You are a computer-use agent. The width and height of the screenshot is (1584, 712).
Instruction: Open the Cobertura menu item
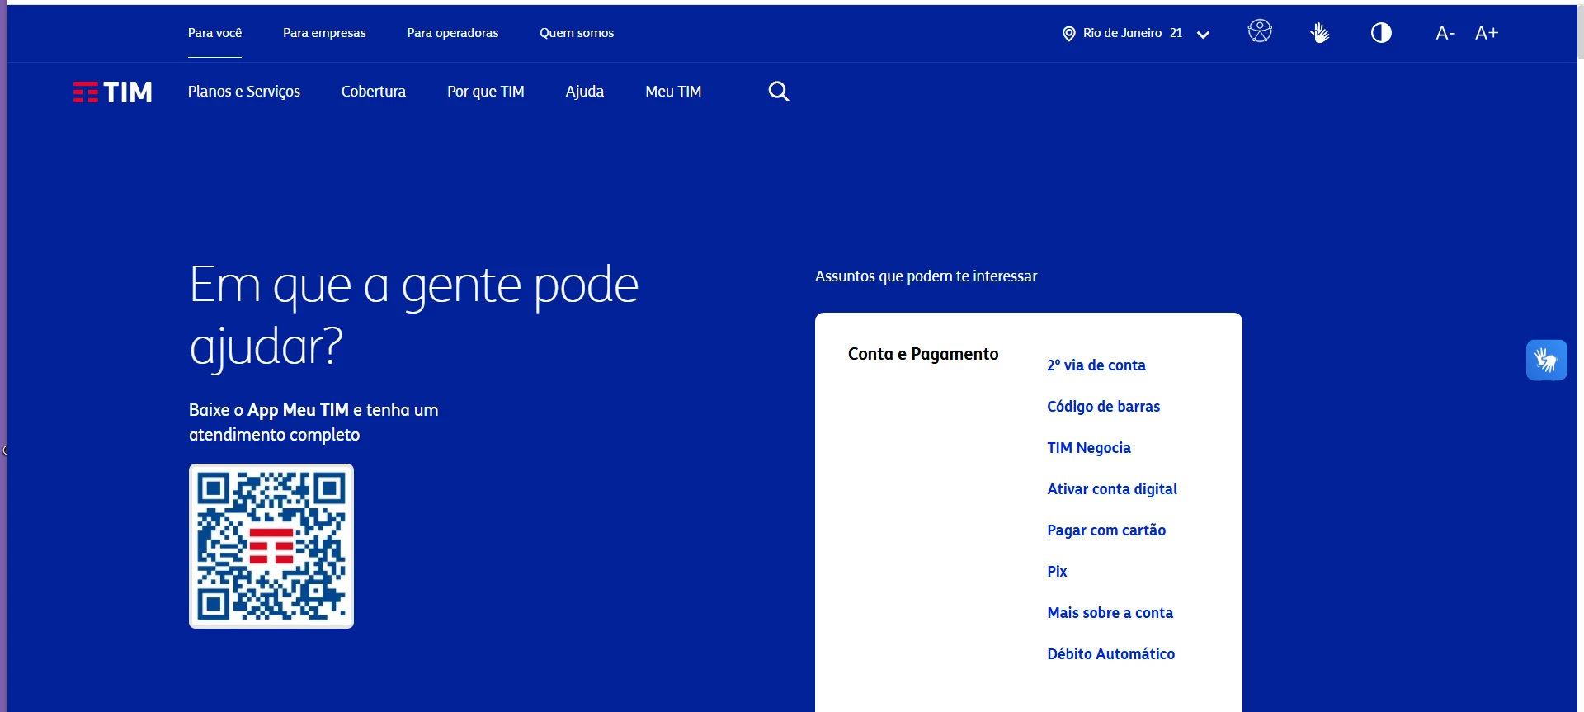coord(374,92)
